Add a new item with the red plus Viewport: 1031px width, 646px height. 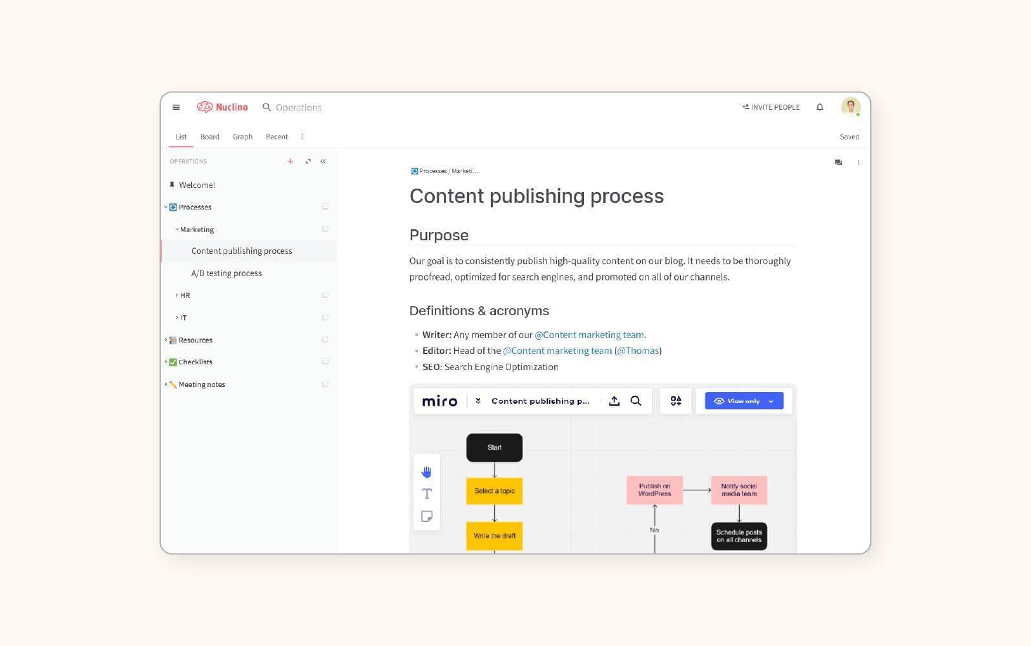[290, 161]
